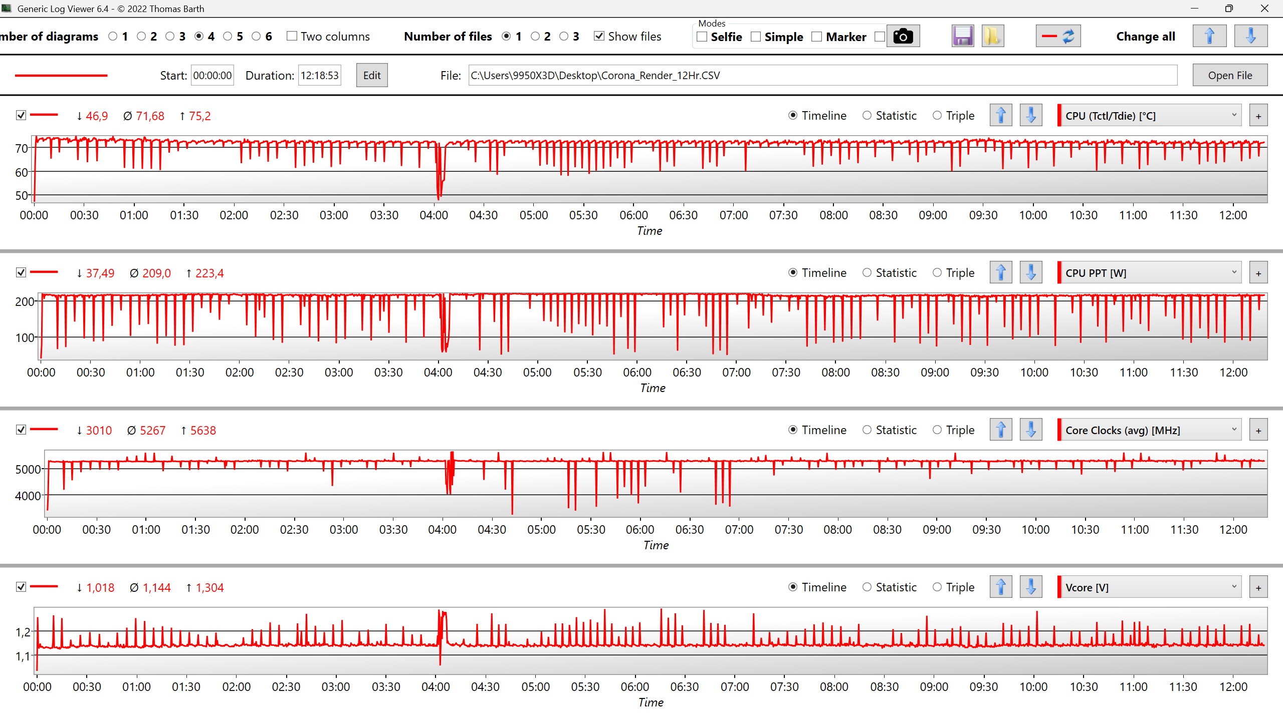Uncheck CPU temperature series visibility checkbox
This screenshot has width=1283, height=721.
click(x=21, y=115)
